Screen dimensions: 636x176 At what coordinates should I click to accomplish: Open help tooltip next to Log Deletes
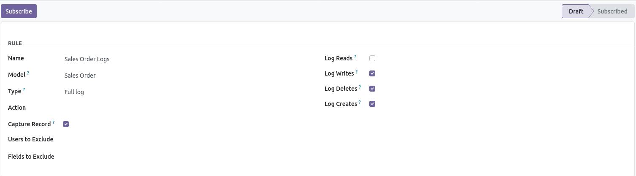pyautogui.click(x=360, y=87)
